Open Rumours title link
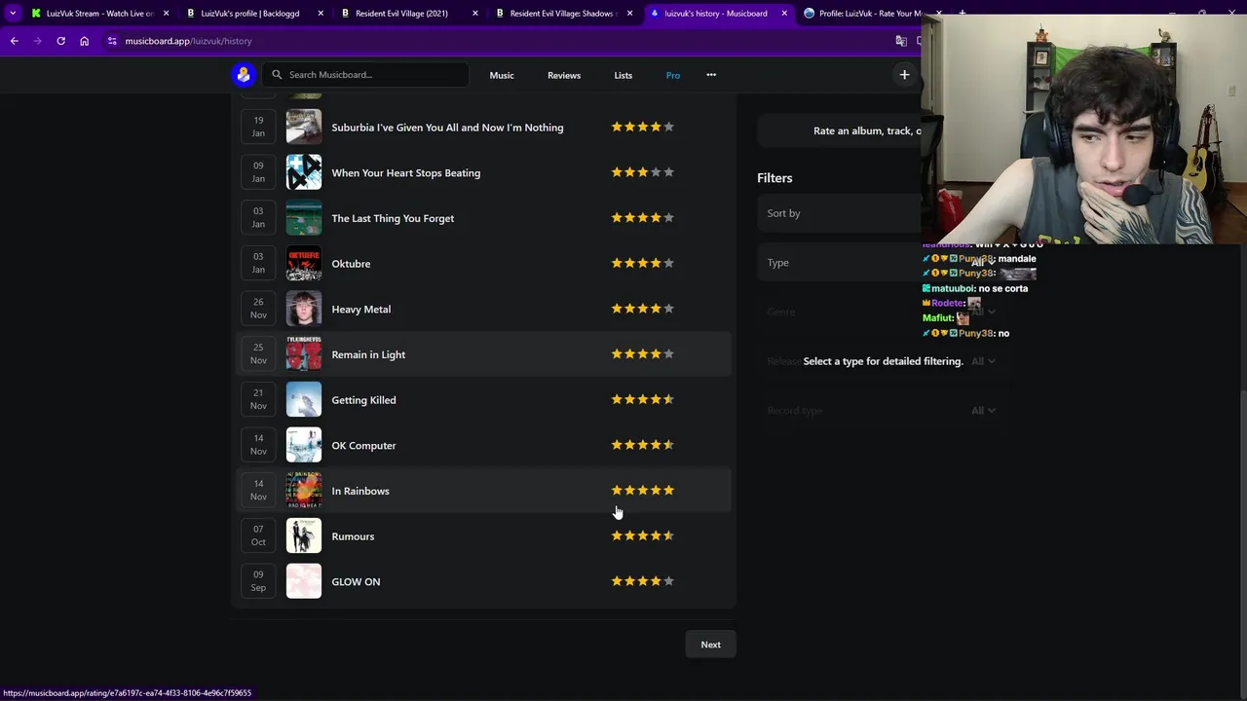Image resolution: width=1247 pixels, height=701 pixels. [x=353, y=536]
